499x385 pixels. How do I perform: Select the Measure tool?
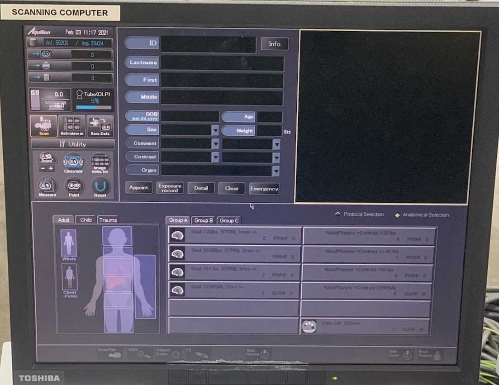[x=47, y=186]
